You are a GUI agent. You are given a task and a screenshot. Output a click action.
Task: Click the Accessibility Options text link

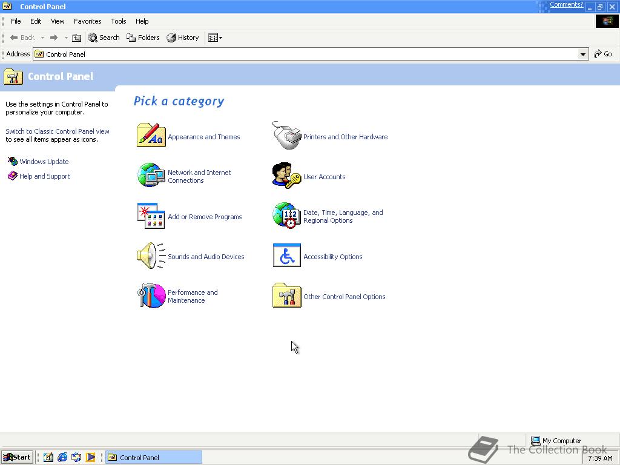pos(332,257)
